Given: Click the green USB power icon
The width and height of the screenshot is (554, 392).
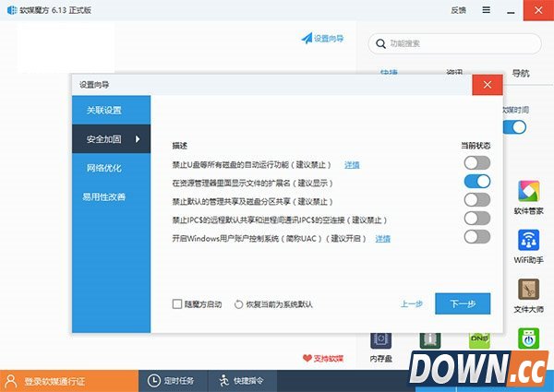Looking at the screenshot, I should coord(528,339).
